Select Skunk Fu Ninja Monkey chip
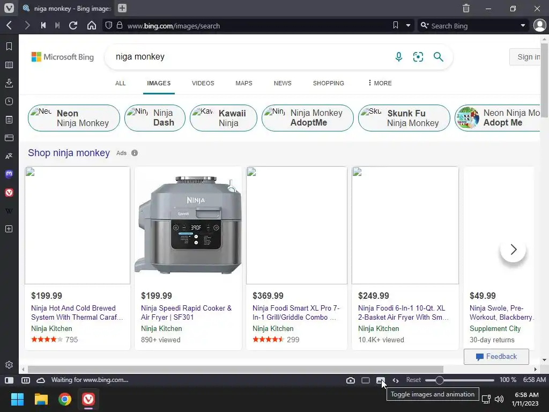This screenshot has width=549, height=412. click(404, 118)
